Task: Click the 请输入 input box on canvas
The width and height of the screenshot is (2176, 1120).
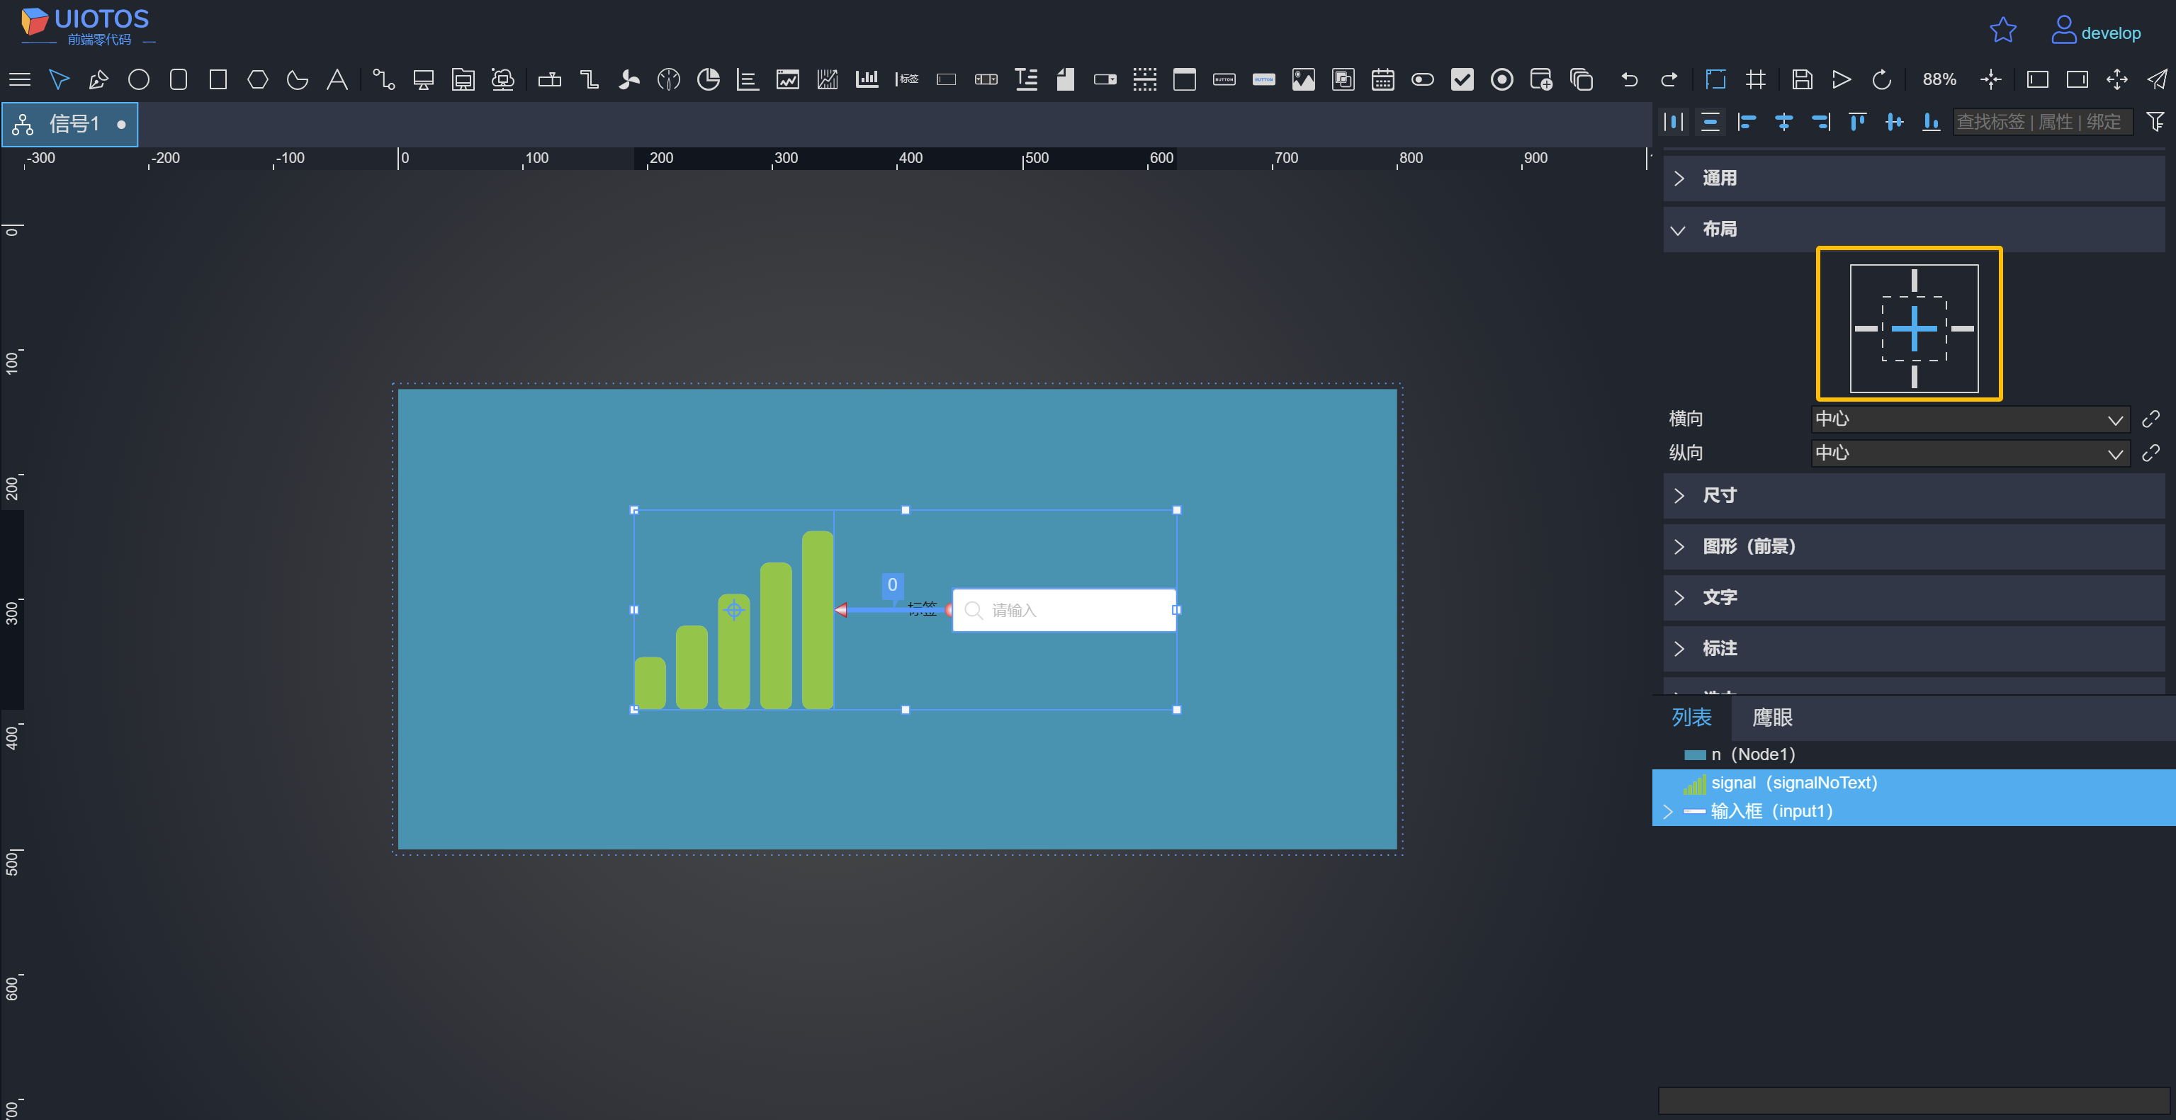Action: pos(1064,611)
